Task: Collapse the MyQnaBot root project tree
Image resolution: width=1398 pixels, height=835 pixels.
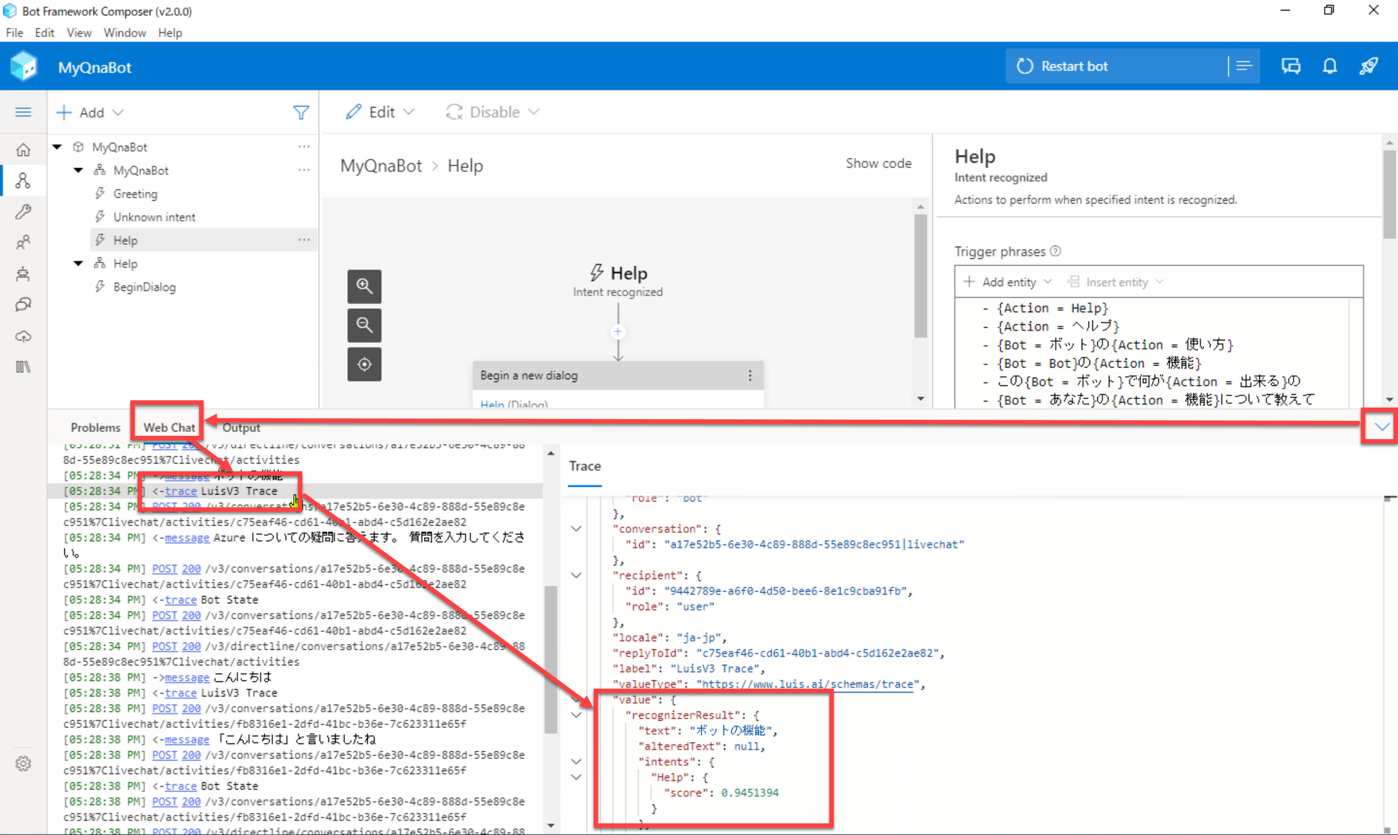Action: pos(57,147)
